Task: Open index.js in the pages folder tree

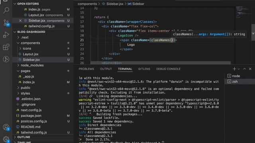Action: tap(43, 82)
